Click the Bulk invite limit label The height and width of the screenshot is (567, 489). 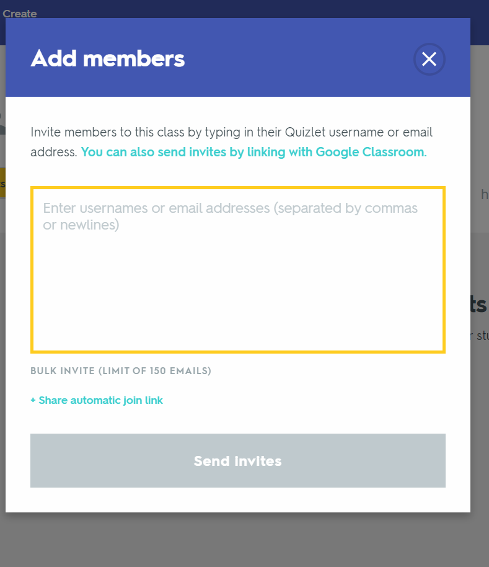click(121, 371)
